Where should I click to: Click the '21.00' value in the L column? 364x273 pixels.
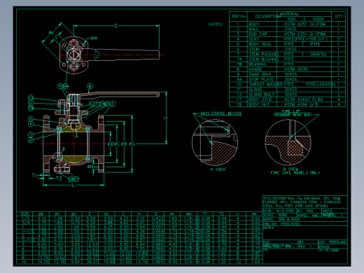(x=125, y=262)
